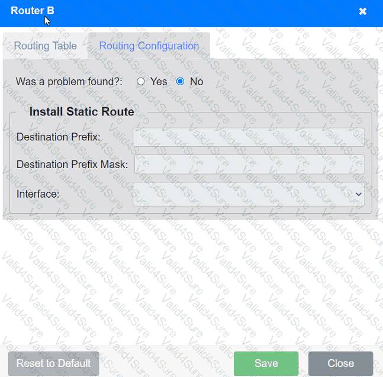Viewport: 383px width, 377px height.
Task: Focus the Destination Prefix Mask input field
Action: (x=249, y=164)
